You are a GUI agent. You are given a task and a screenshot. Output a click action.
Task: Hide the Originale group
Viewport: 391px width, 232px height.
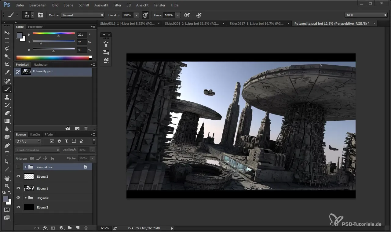point(18,198)
